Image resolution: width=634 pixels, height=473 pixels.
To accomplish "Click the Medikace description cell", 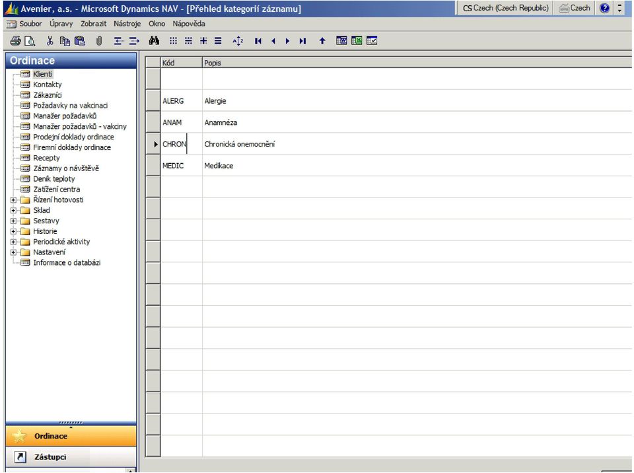I will pos(417,166).
